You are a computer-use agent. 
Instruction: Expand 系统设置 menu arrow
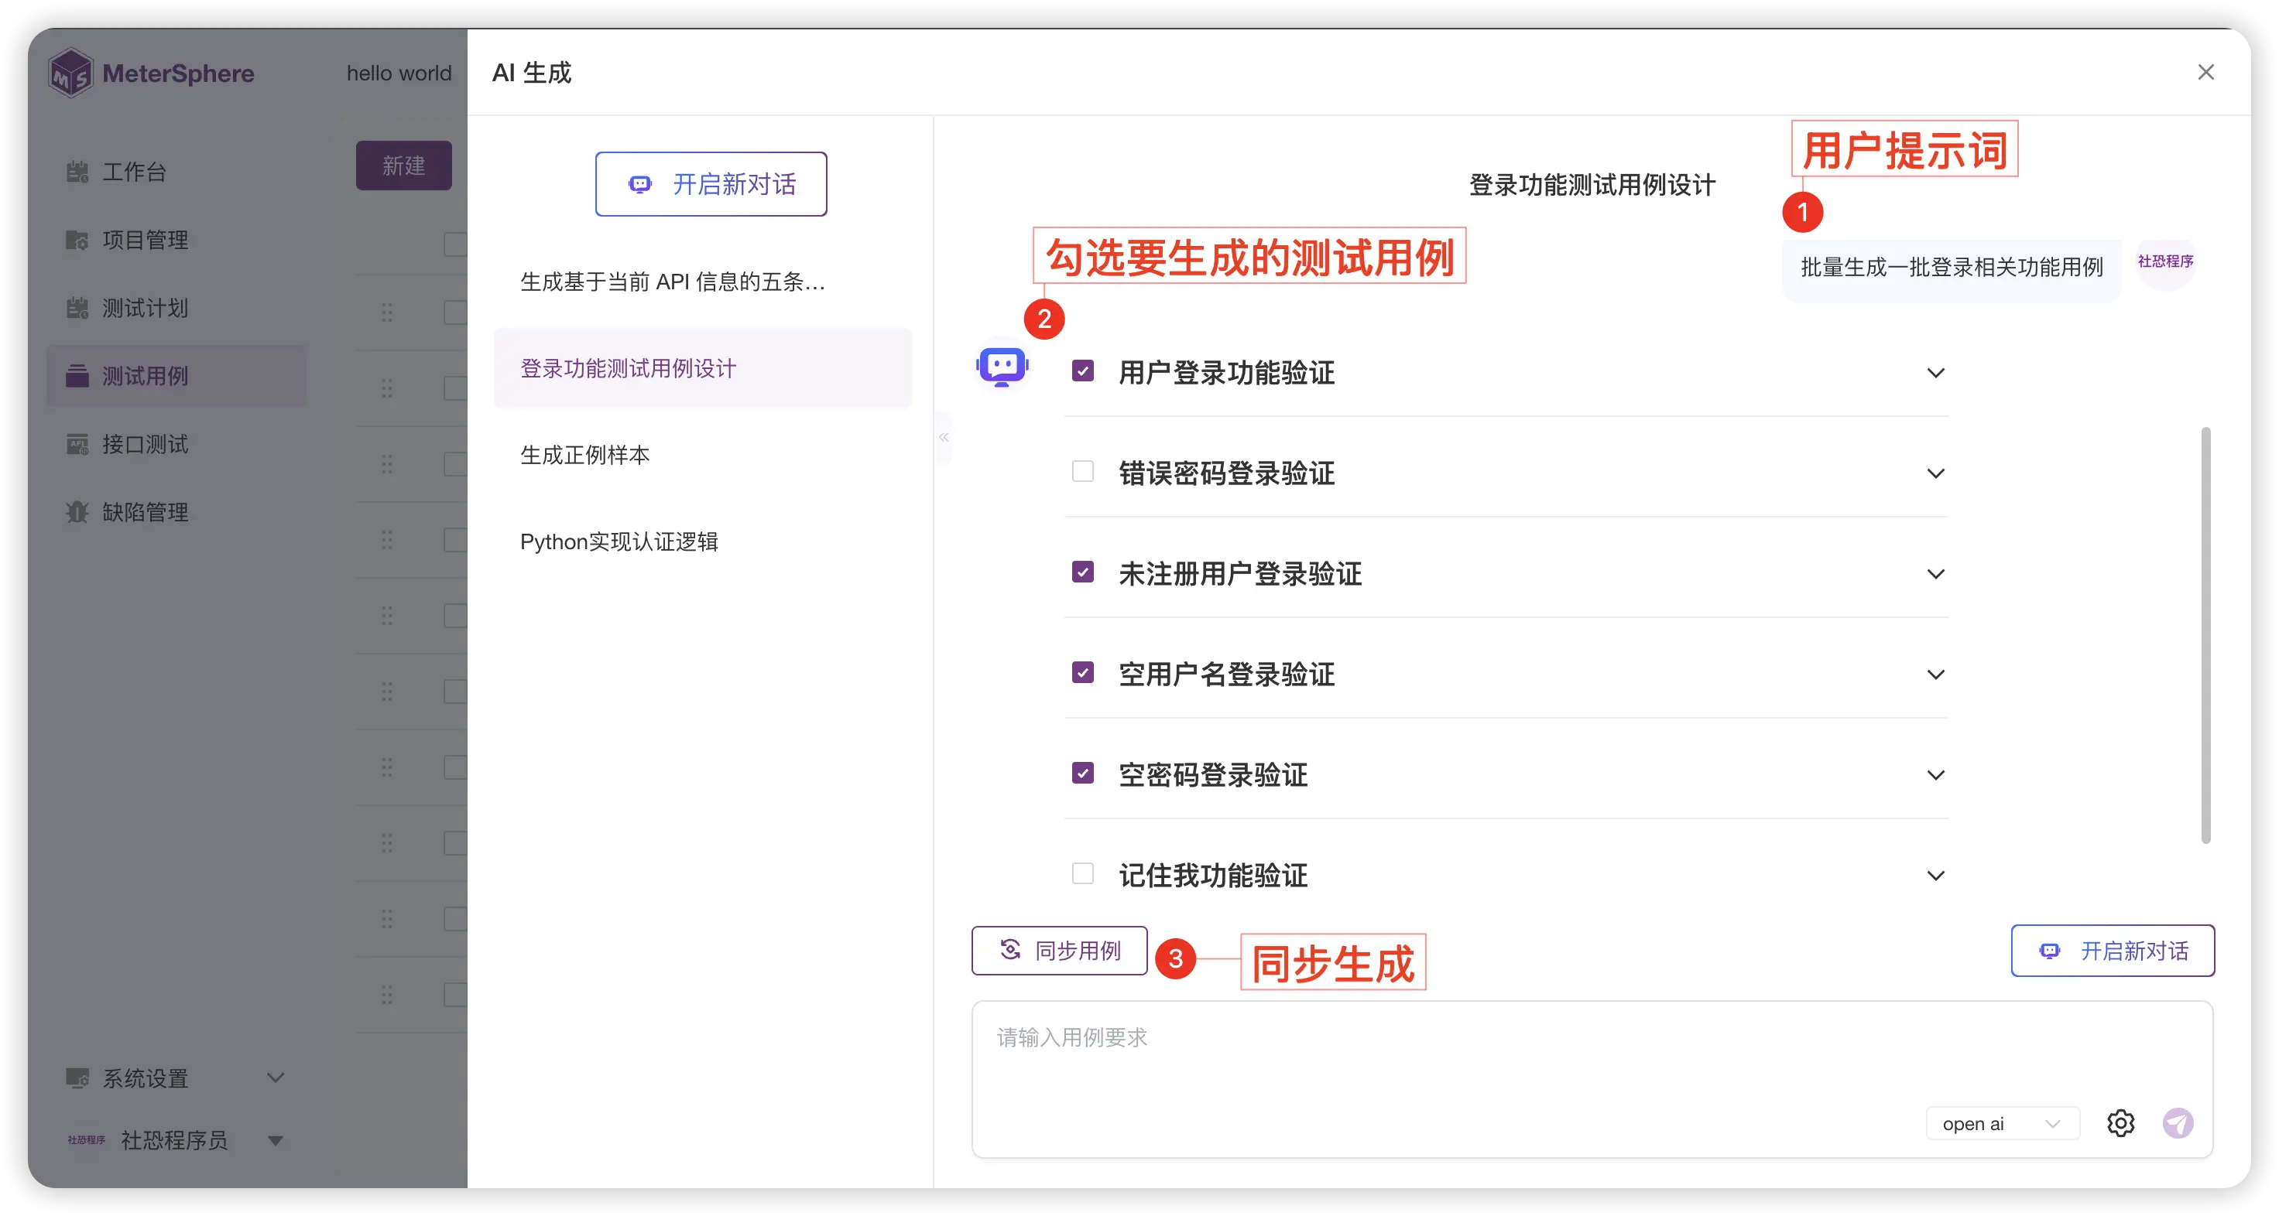(x=276, y=1078)
